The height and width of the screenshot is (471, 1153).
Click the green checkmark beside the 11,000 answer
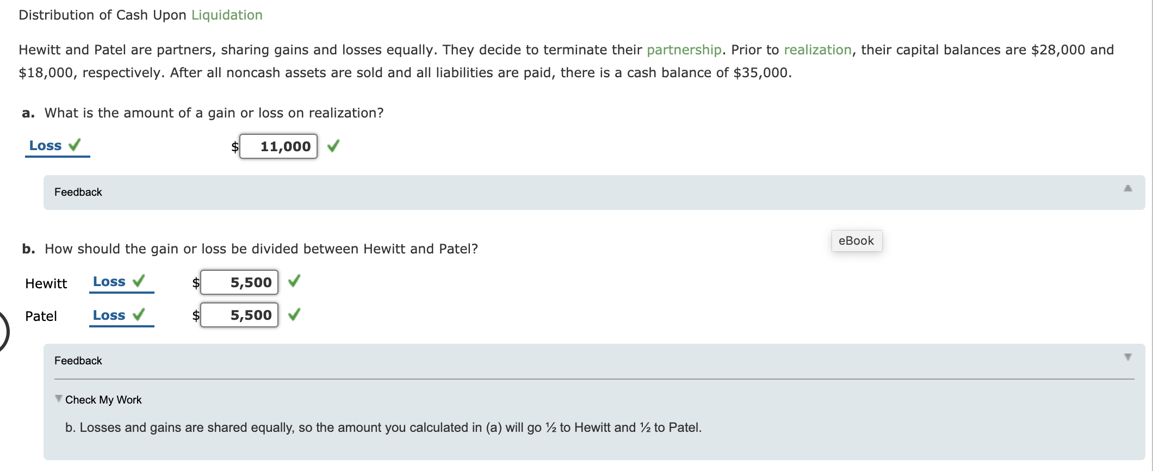[x=334, y=146]
